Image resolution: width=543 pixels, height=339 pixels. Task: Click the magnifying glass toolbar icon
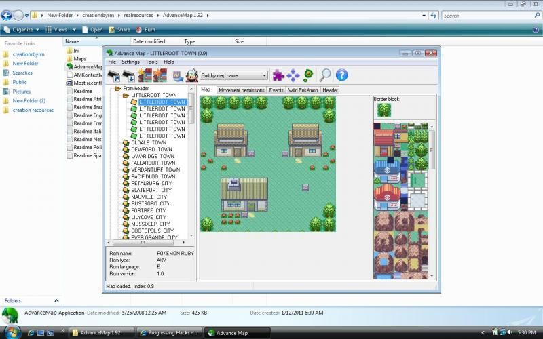coord(325,75)
